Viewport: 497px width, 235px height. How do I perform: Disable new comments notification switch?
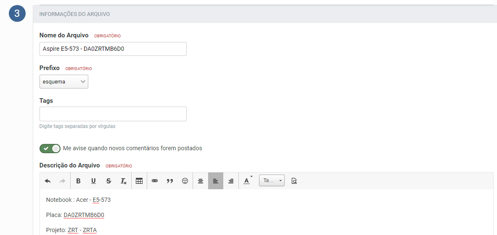pos(50,149)
